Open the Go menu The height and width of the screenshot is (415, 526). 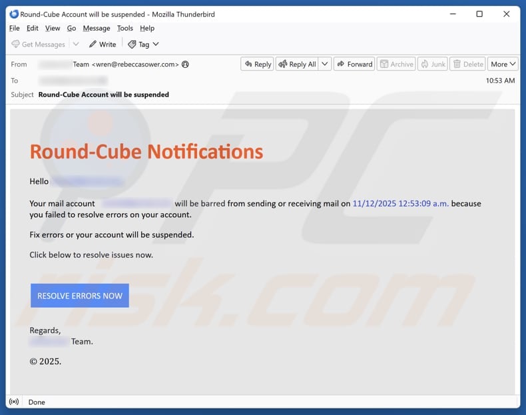pos(71,28)
